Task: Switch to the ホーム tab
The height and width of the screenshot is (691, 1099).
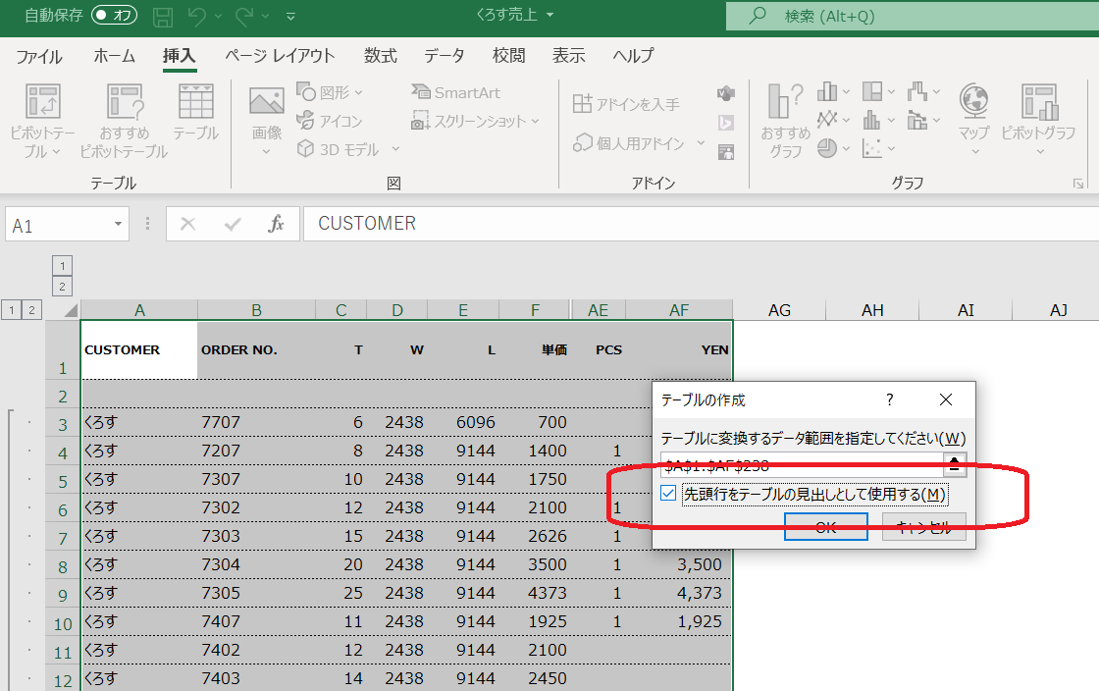Action: (x=114, y=56)
